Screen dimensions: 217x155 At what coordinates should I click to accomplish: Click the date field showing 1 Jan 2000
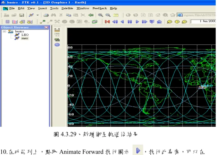pyautogui.click(x=203, y=21)
